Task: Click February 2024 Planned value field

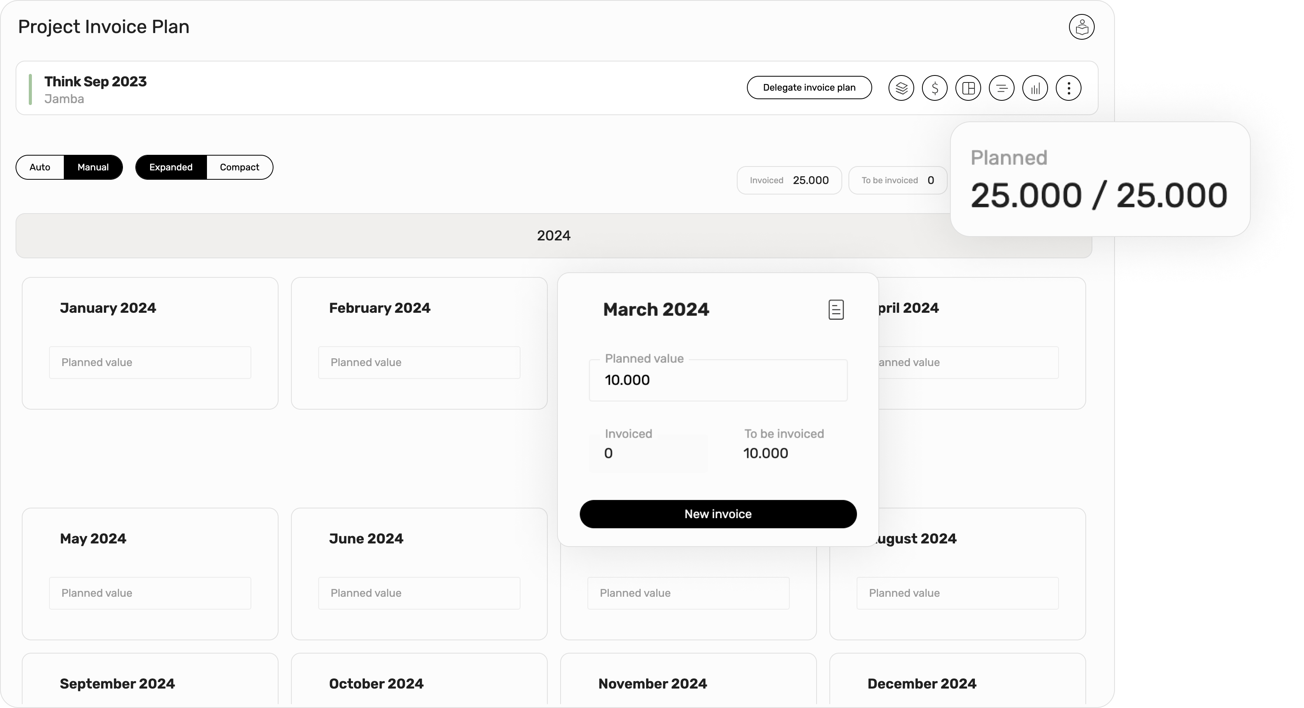Action: [x=419, y=362]
